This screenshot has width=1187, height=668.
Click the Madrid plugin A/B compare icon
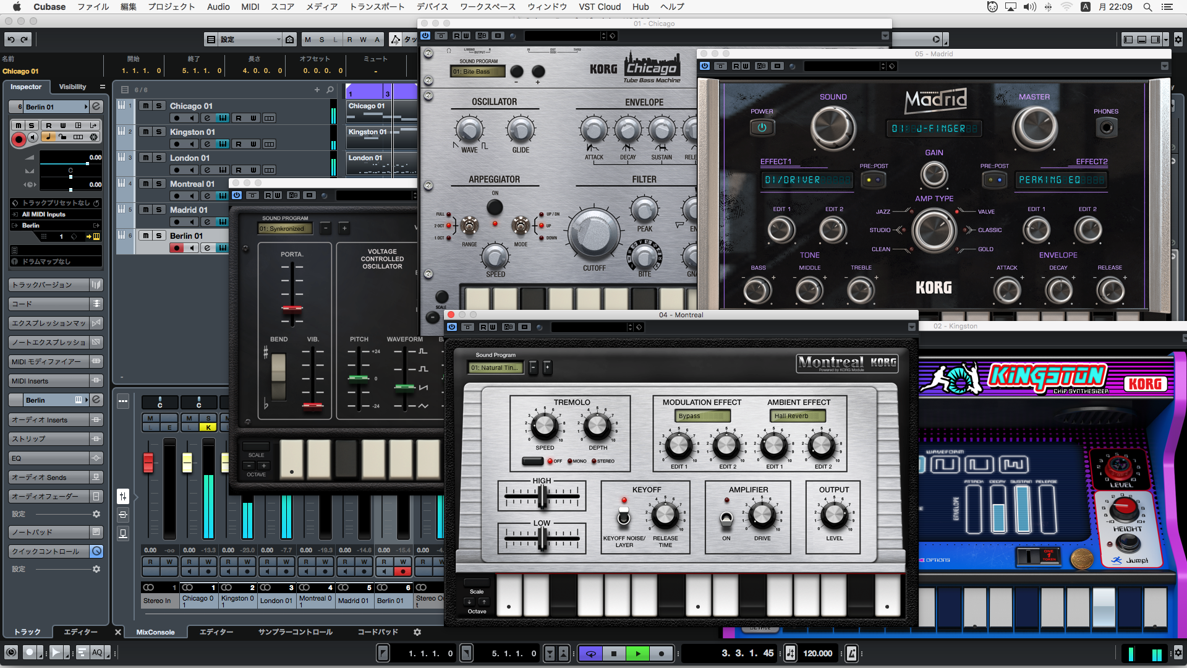point(761,66)
